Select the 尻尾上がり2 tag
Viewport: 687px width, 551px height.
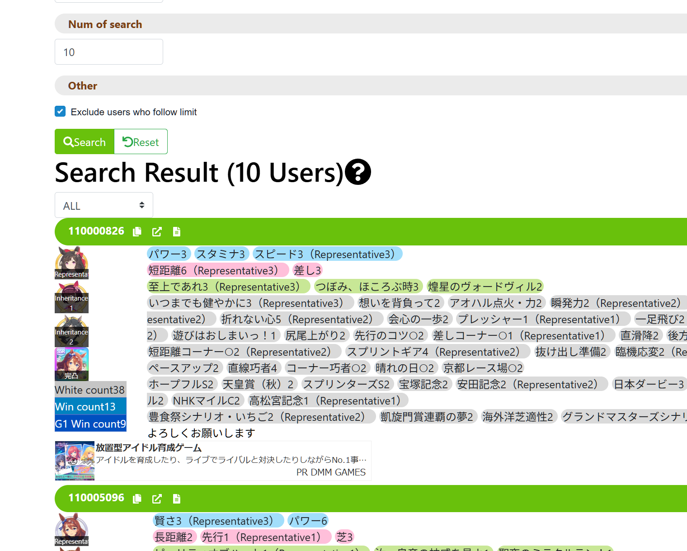[x=316, y=335]
